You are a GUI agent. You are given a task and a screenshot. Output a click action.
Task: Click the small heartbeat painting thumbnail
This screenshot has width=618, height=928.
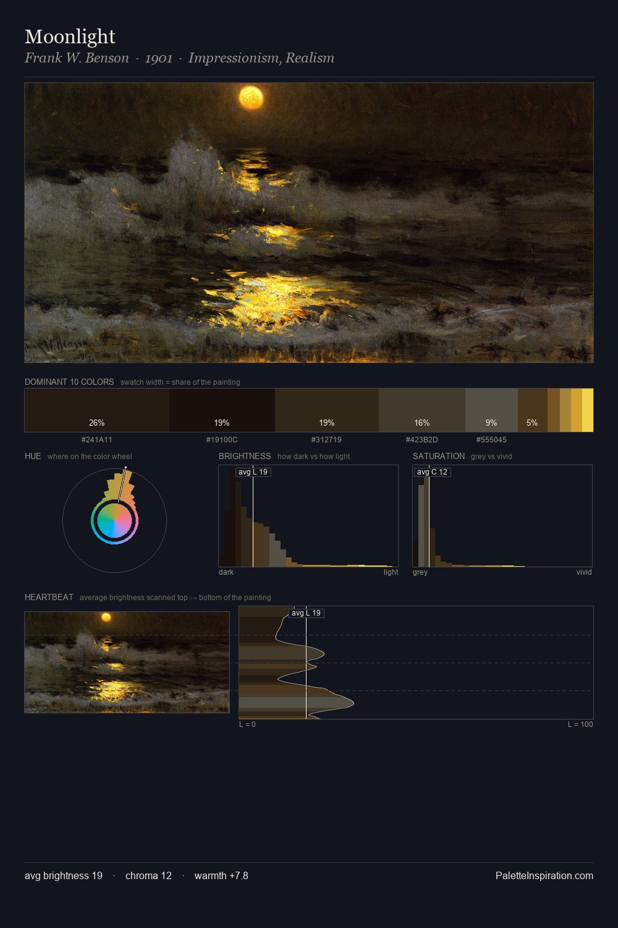point(127,662)
